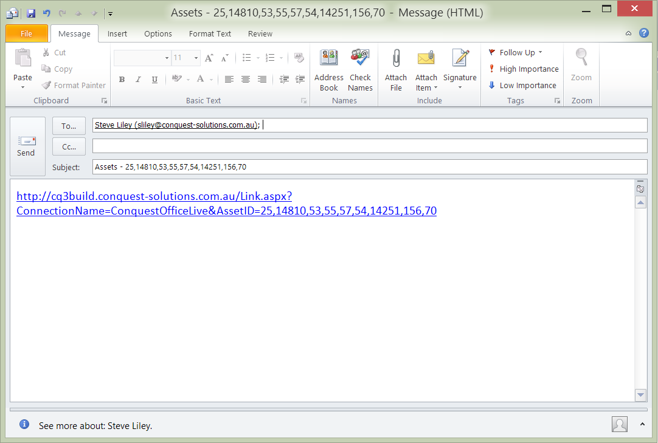
Task: Apply numbered list formatting
Action: (270, 58)
